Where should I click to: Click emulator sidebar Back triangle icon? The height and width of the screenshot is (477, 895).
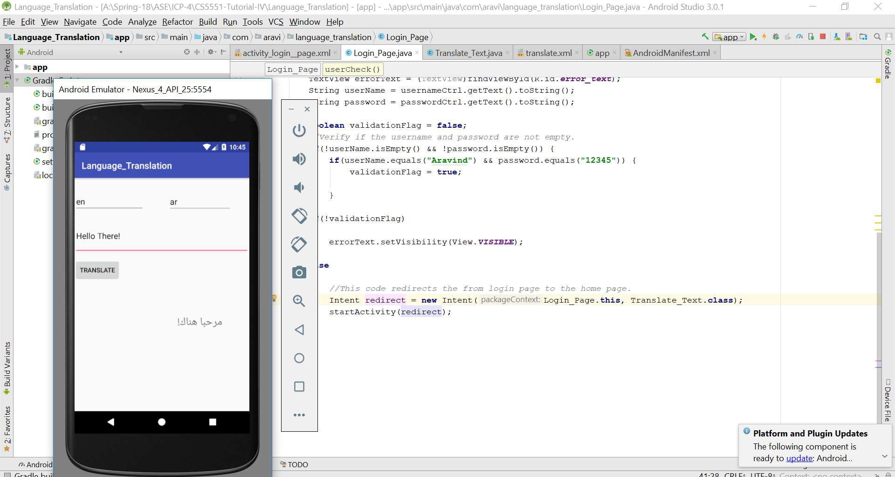(299, 330)
